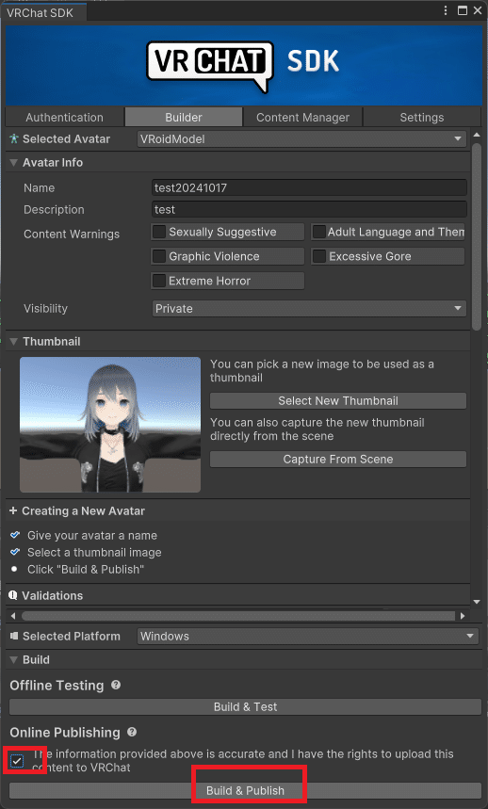Screen dimensions: 488x809
Task: Click the 'Give your avatar a name' step
Action: pyautogui.click(x=92, y=536)
